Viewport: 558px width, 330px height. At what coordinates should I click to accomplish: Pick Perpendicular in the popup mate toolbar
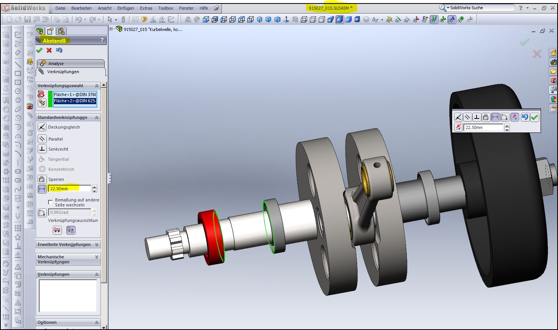477,117
